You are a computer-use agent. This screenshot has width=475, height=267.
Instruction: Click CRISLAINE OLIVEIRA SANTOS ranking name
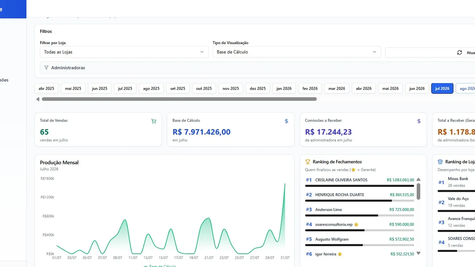point(341,180)
